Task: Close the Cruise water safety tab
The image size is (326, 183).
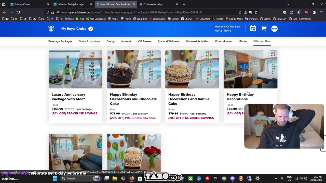Action: [x=177, y=4]
